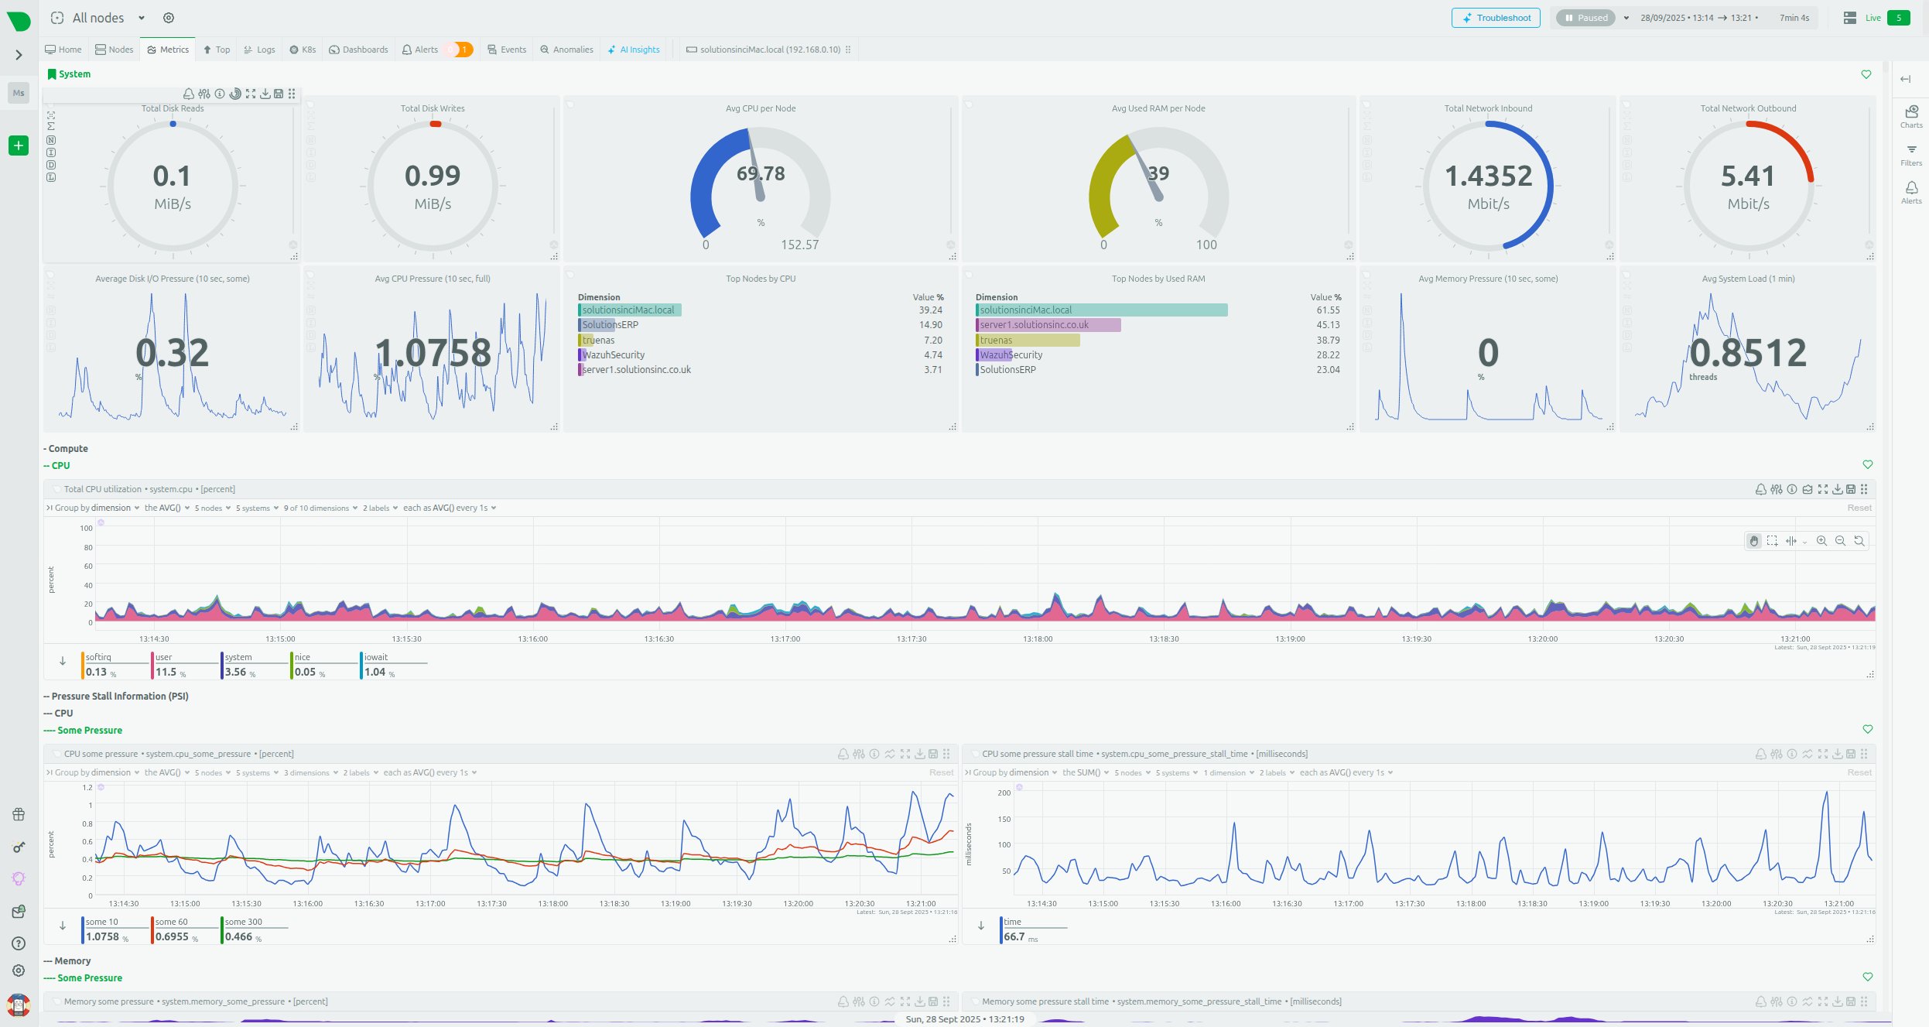
Task: Switch to the Dashboards tab
Action: point(358,50)
